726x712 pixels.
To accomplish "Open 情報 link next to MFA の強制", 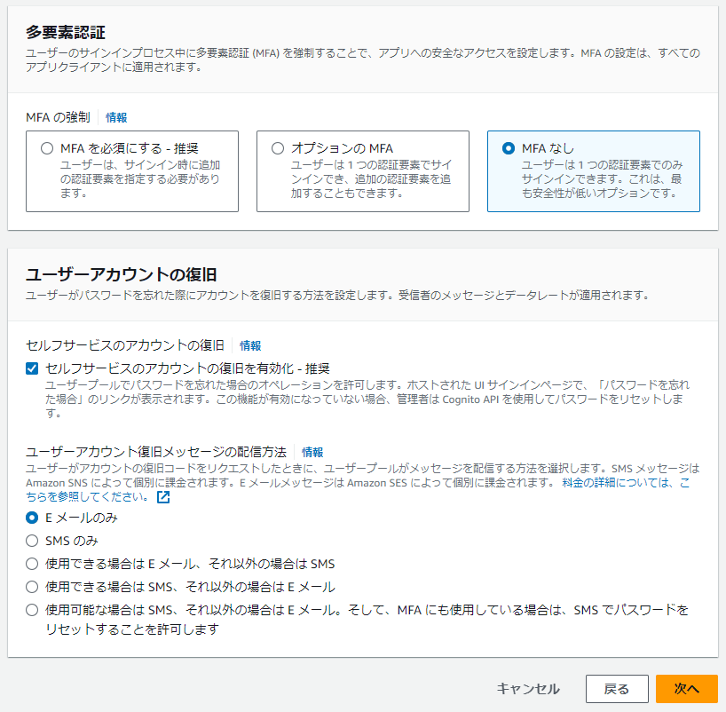I will [x=116, y=118].
